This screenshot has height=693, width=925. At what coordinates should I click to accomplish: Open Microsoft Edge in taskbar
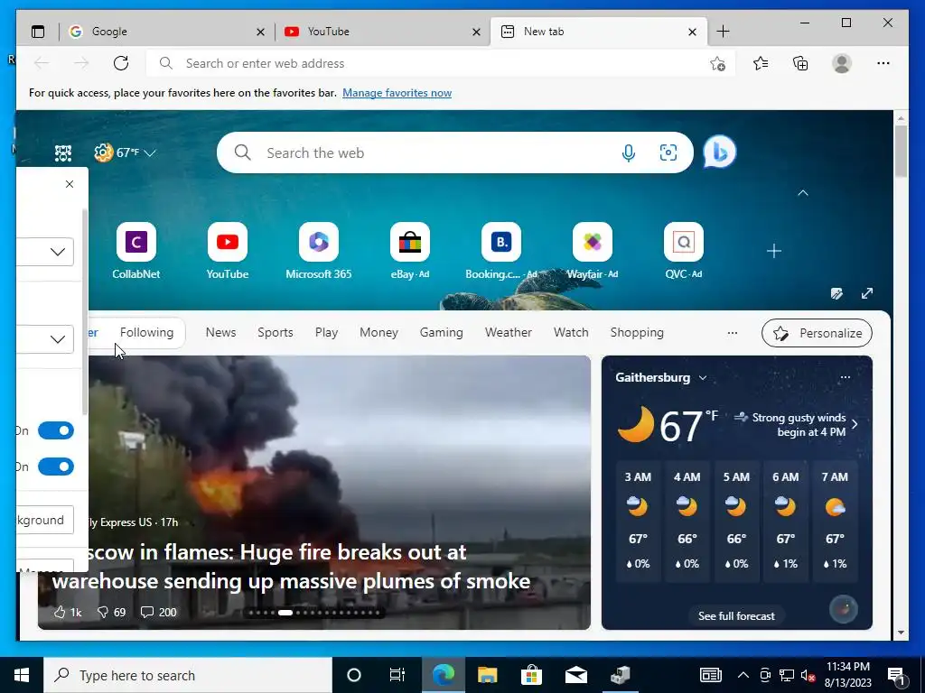point(443,675)
